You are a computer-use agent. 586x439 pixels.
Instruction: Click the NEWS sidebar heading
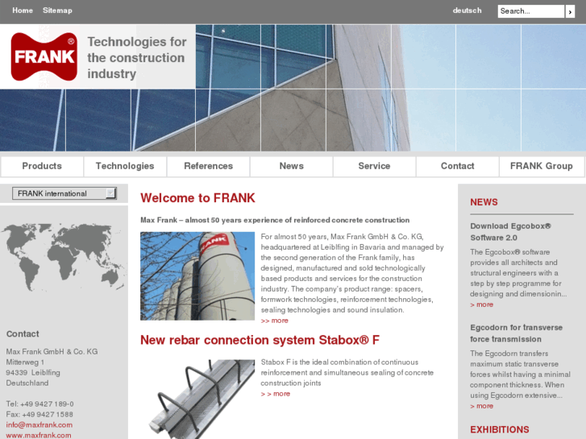[484, 202]
